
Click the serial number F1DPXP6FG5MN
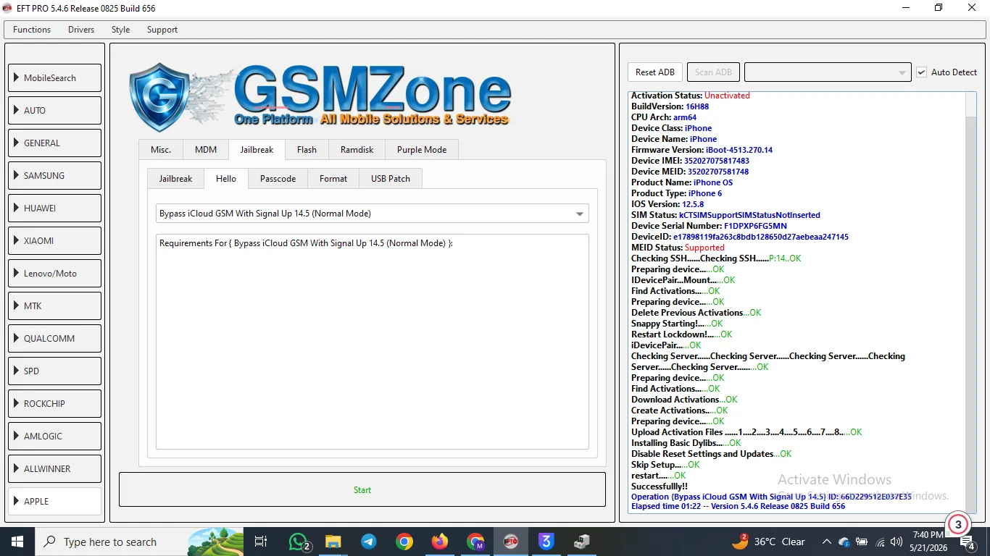pyautogui.click(x=755, y=226)
